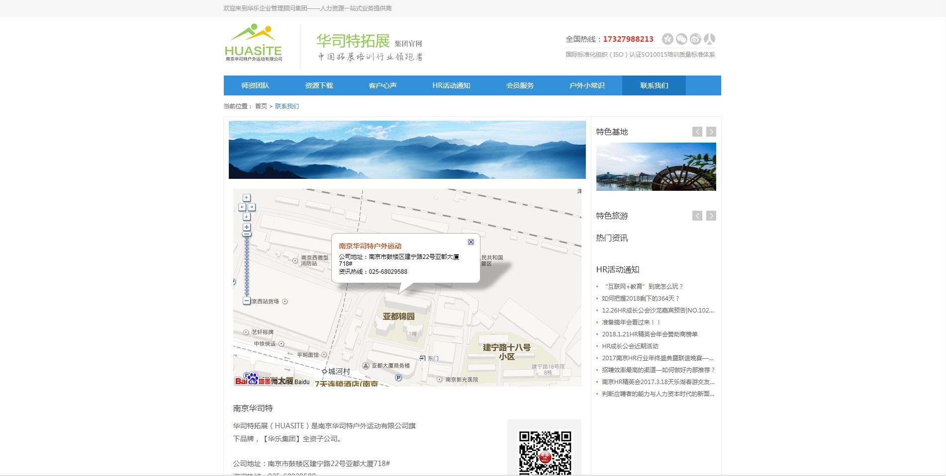Open article 如何把握2018剩下的364天？
Screen dimensions: 946x476
click(x=641, y=299)
